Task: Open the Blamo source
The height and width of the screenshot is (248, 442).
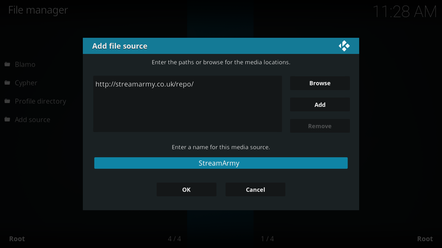Action: click(x=25, y=64)
